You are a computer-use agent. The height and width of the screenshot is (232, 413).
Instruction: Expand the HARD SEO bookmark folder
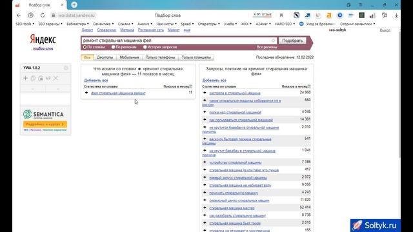pyautogui.click(x=285, y=24)
